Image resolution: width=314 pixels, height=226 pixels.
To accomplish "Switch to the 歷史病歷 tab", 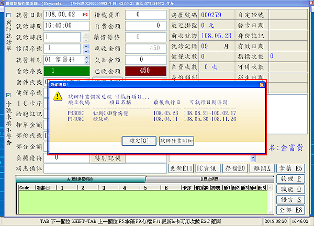I will coord(209,179).
